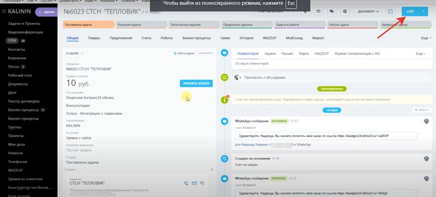Click company name СТСН "ТЕПЛОВИК" in Клиент block

(x=87, y=183)
